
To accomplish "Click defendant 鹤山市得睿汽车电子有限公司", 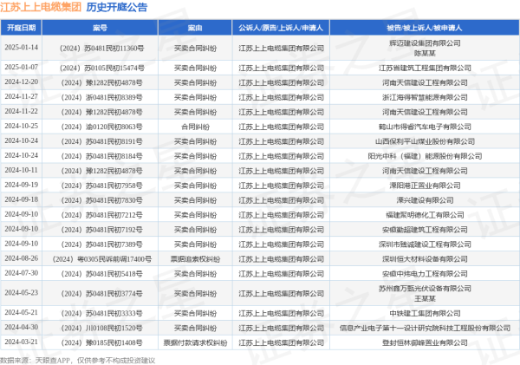I will tap(425, 127).
